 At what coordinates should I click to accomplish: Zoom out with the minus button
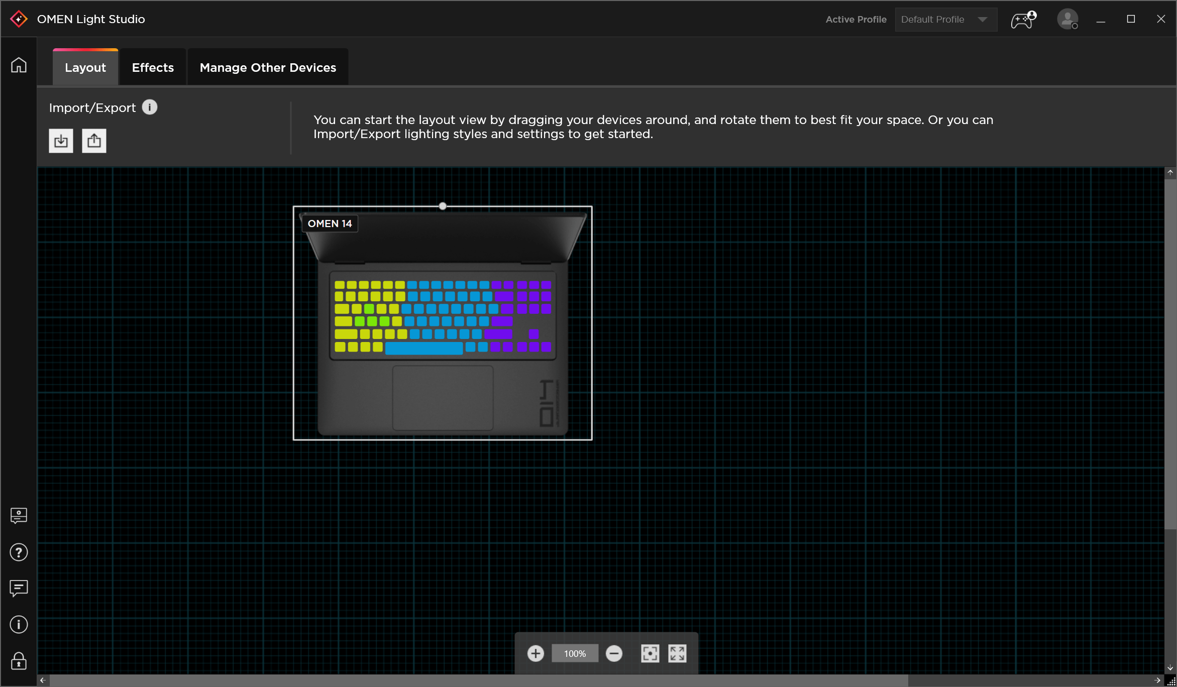pyautogui.click(x=614, y=653)
